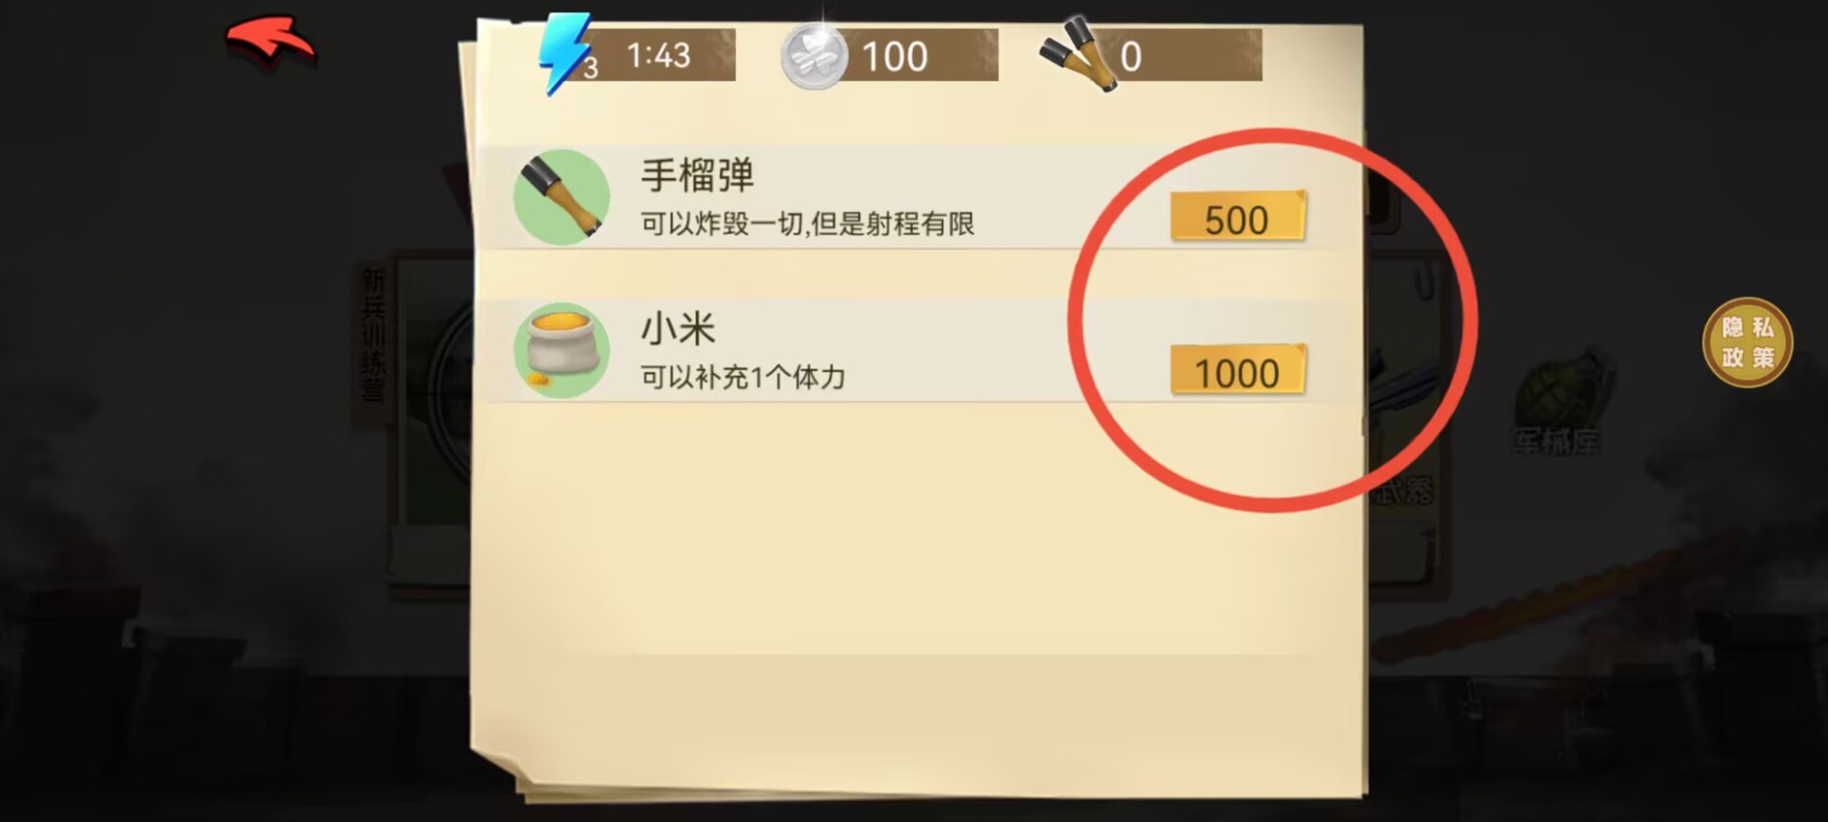Open the dimmed 军械库 armory label
This screenshot has height=822, width=1828.
coord(1556,441)
